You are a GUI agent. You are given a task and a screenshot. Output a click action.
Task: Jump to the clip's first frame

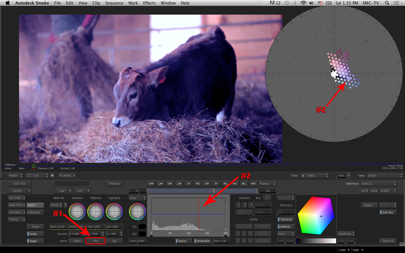tap(151, 184)
